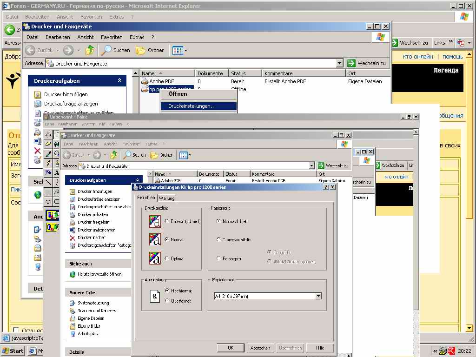Choose the pencil tool in Paint

pyautogui.click(x=48, y=163)
